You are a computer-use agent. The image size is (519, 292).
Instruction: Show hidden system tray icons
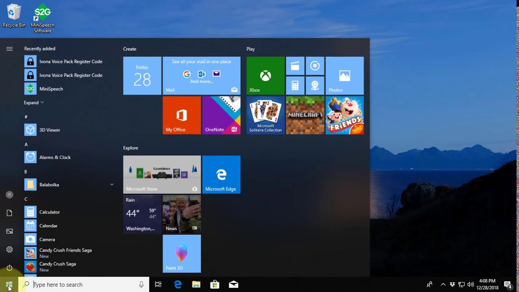click(443, 285)
